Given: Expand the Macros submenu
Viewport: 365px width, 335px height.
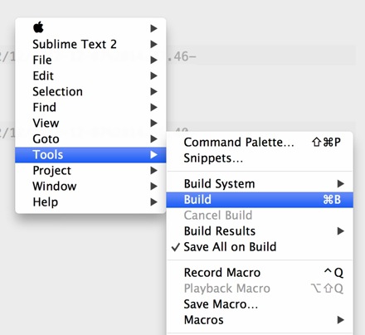Looking at the screenshot, I should [x=260, y=320].
